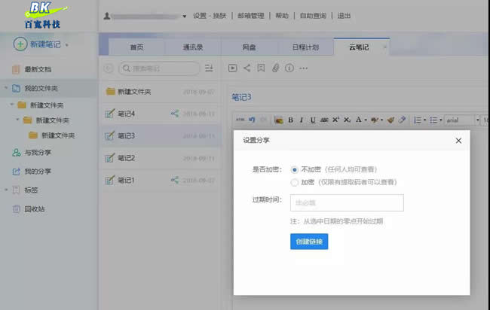The image size is (490, 310).
Task: Click the share icon in note toolbar
Action: [x=247, y=68]
